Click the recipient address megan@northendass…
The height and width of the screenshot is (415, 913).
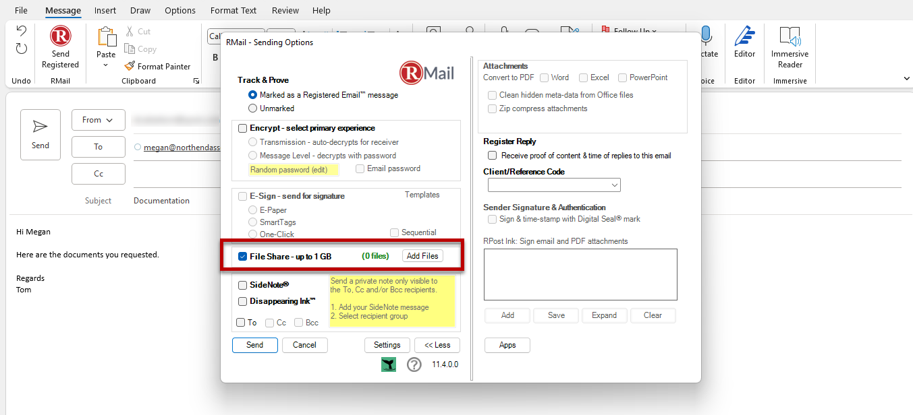182,147
